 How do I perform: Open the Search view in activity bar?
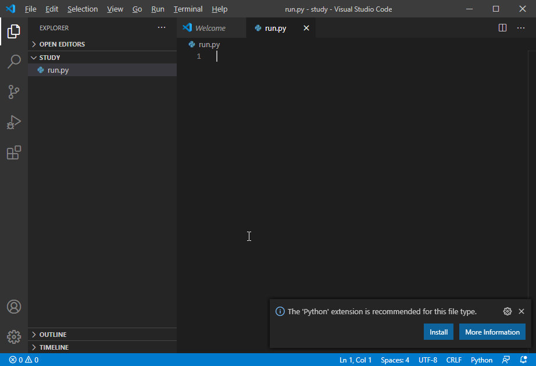point(14,62)
